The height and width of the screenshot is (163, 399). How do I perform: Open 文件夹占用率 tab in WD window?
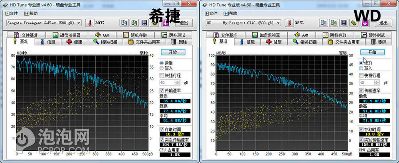click(344, 42)
